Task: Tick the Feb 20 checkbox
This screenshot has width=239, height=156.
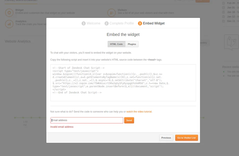Action: 223,3
